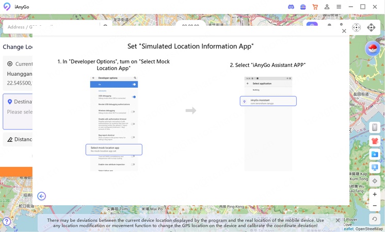Viewport: 385px width, 232px height.
Task: Open the hamburger menu in title bar
Action: [x=339, y=7]
